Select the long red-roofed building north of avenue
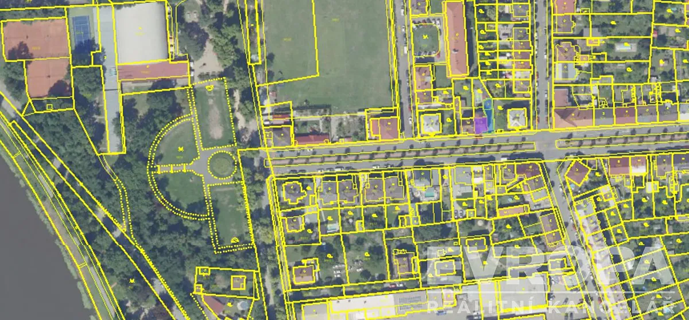 (456, 39)
